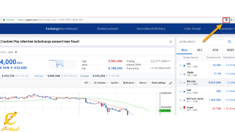Select the Bit coin row name
Screen dimensions: 235x132
click(191, 81)
